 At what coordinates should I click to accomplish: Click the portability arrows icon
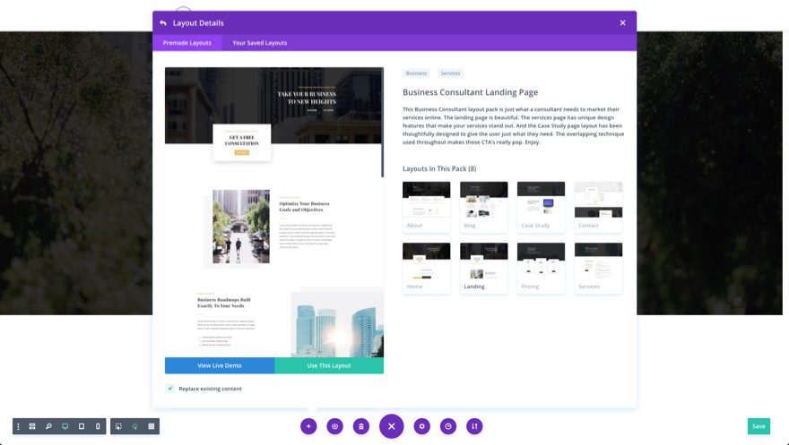tap(474, 426)
